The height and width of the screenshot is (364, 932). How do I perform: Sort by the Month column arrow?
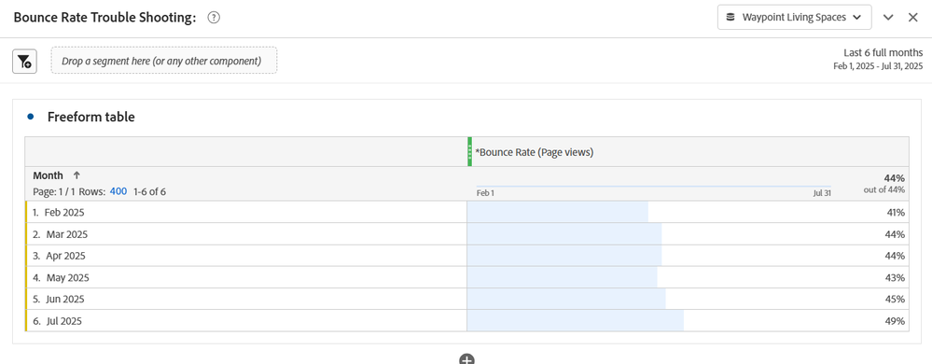(x=77, y=175)
